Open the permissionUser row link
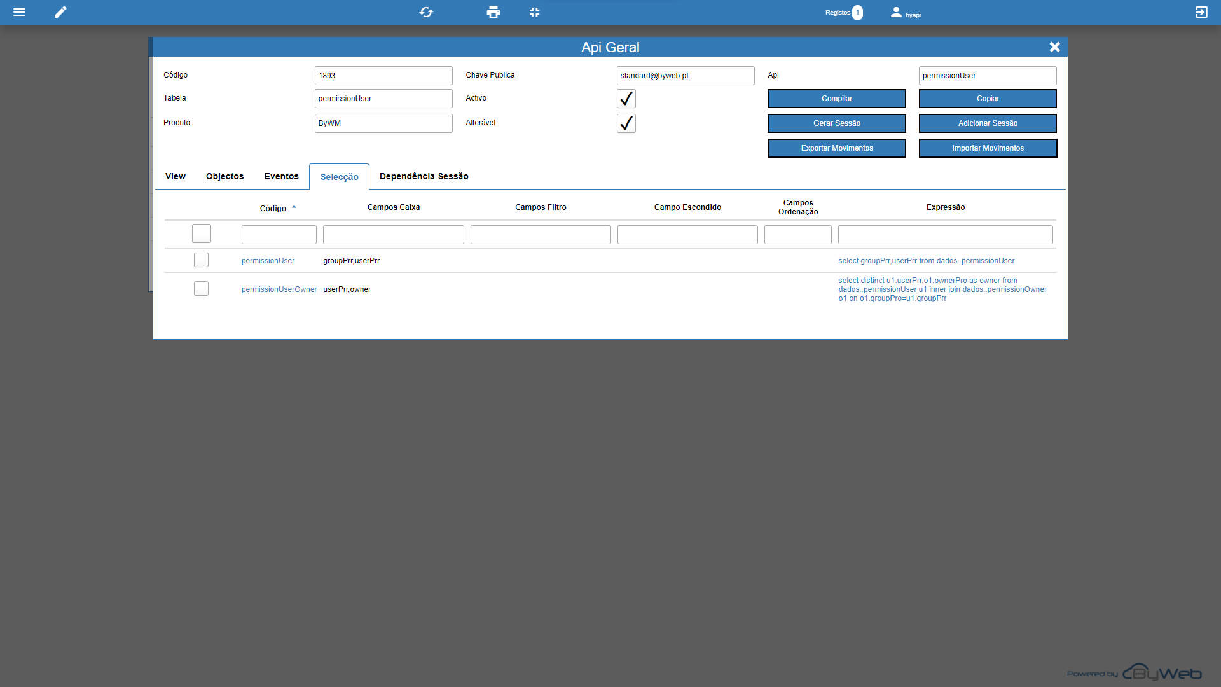The height and width of the screenshot is (687, 1221). click(268, 261)
